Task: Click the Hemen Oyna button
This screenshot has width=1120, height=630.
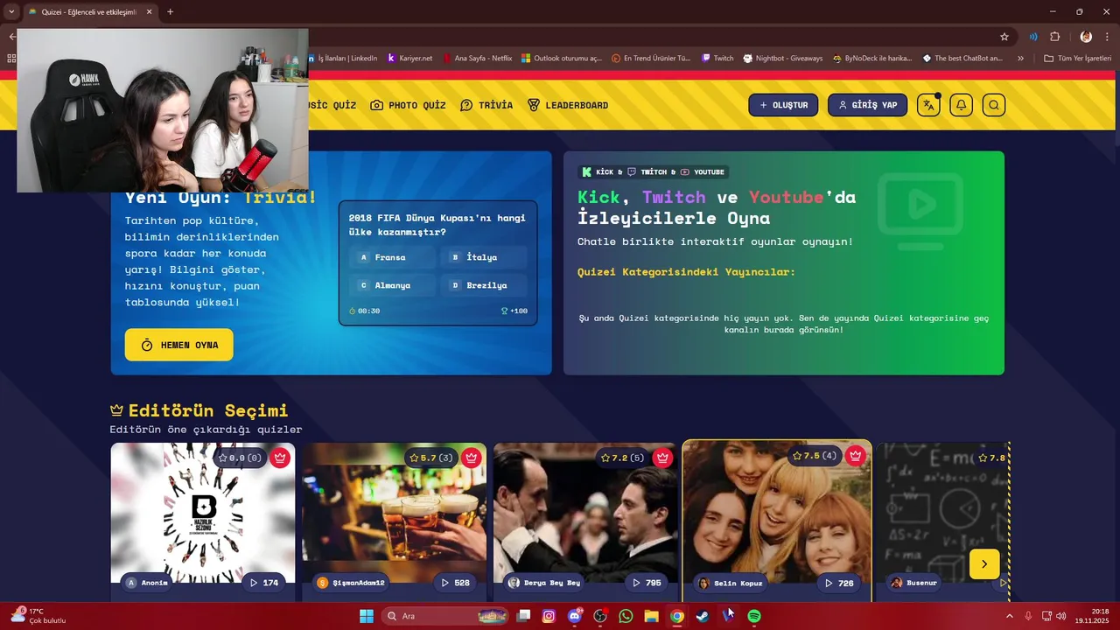Action: coord(178,345)
